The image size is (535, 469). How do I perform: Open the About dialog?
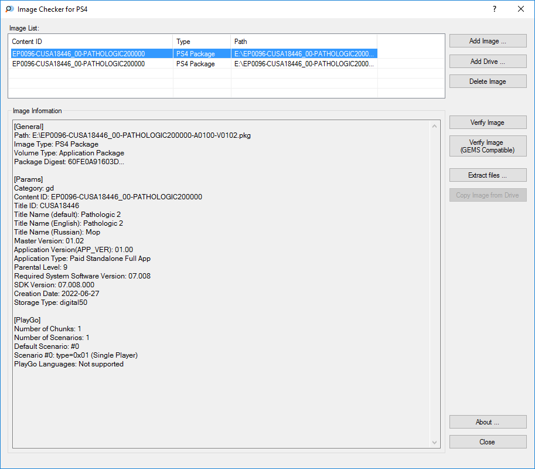[x=488, y=422]
